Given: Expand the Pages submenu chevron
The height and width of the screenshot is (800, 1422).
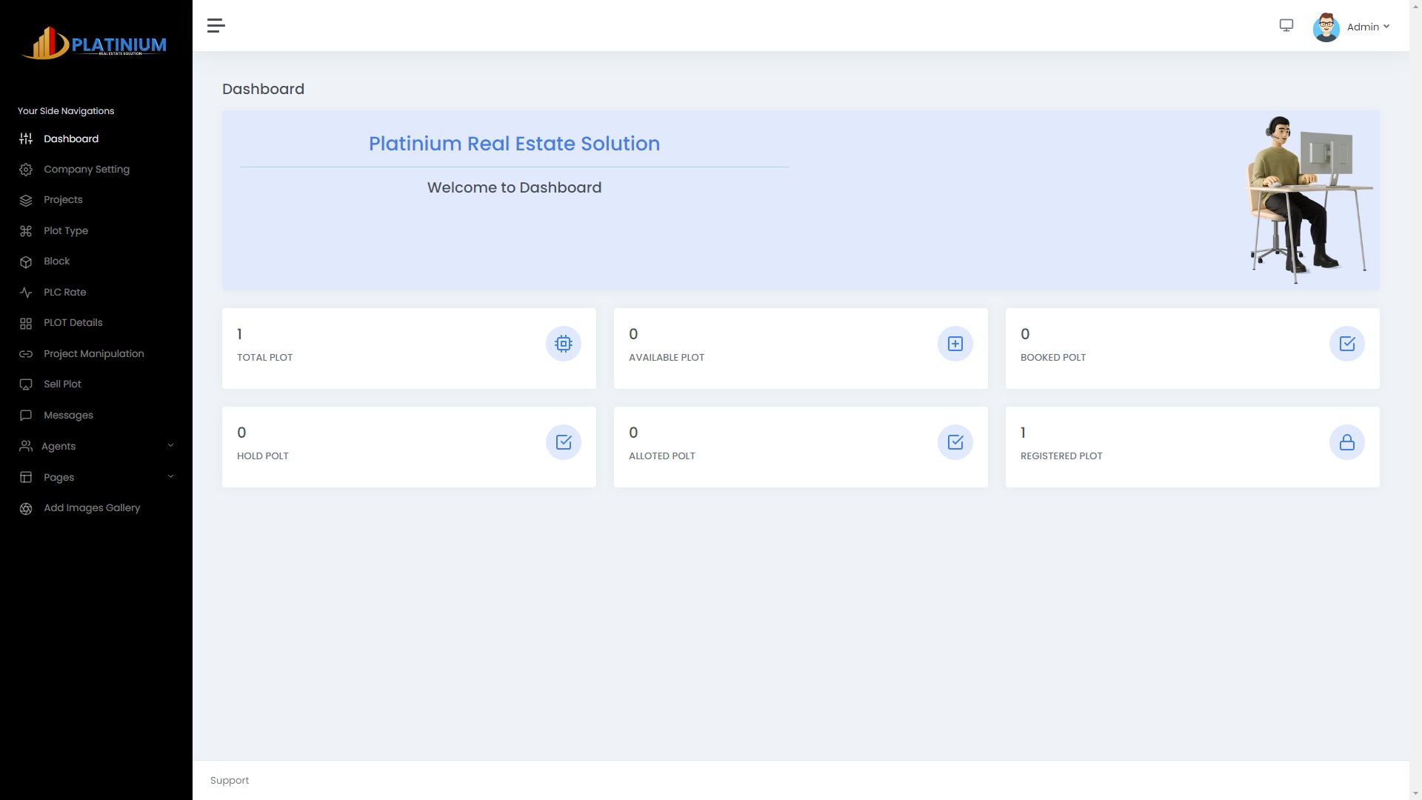Looking at the screenshot, I should [x=170, y=477].
